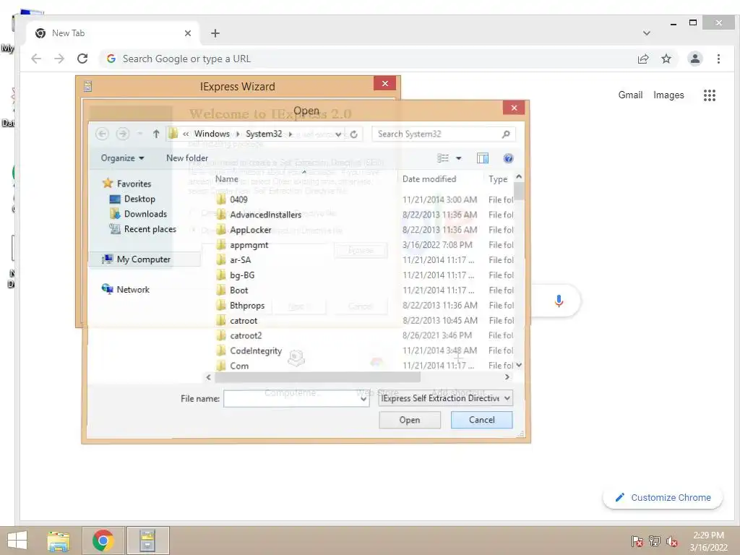
Task: Click the voice search microphone
Action: pyautogui.click(x=559, y=301)
